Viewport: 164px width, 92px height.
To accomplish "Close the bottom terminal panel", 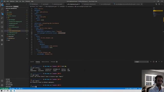I will tap(162, 62).
